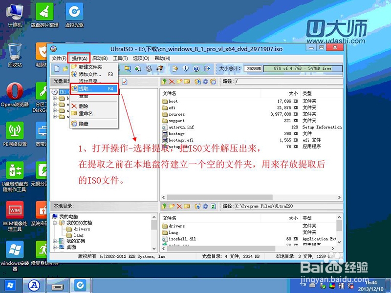Select the drivers folder in local tree
This screenshot has height=293, width=391.
(78, 229)
